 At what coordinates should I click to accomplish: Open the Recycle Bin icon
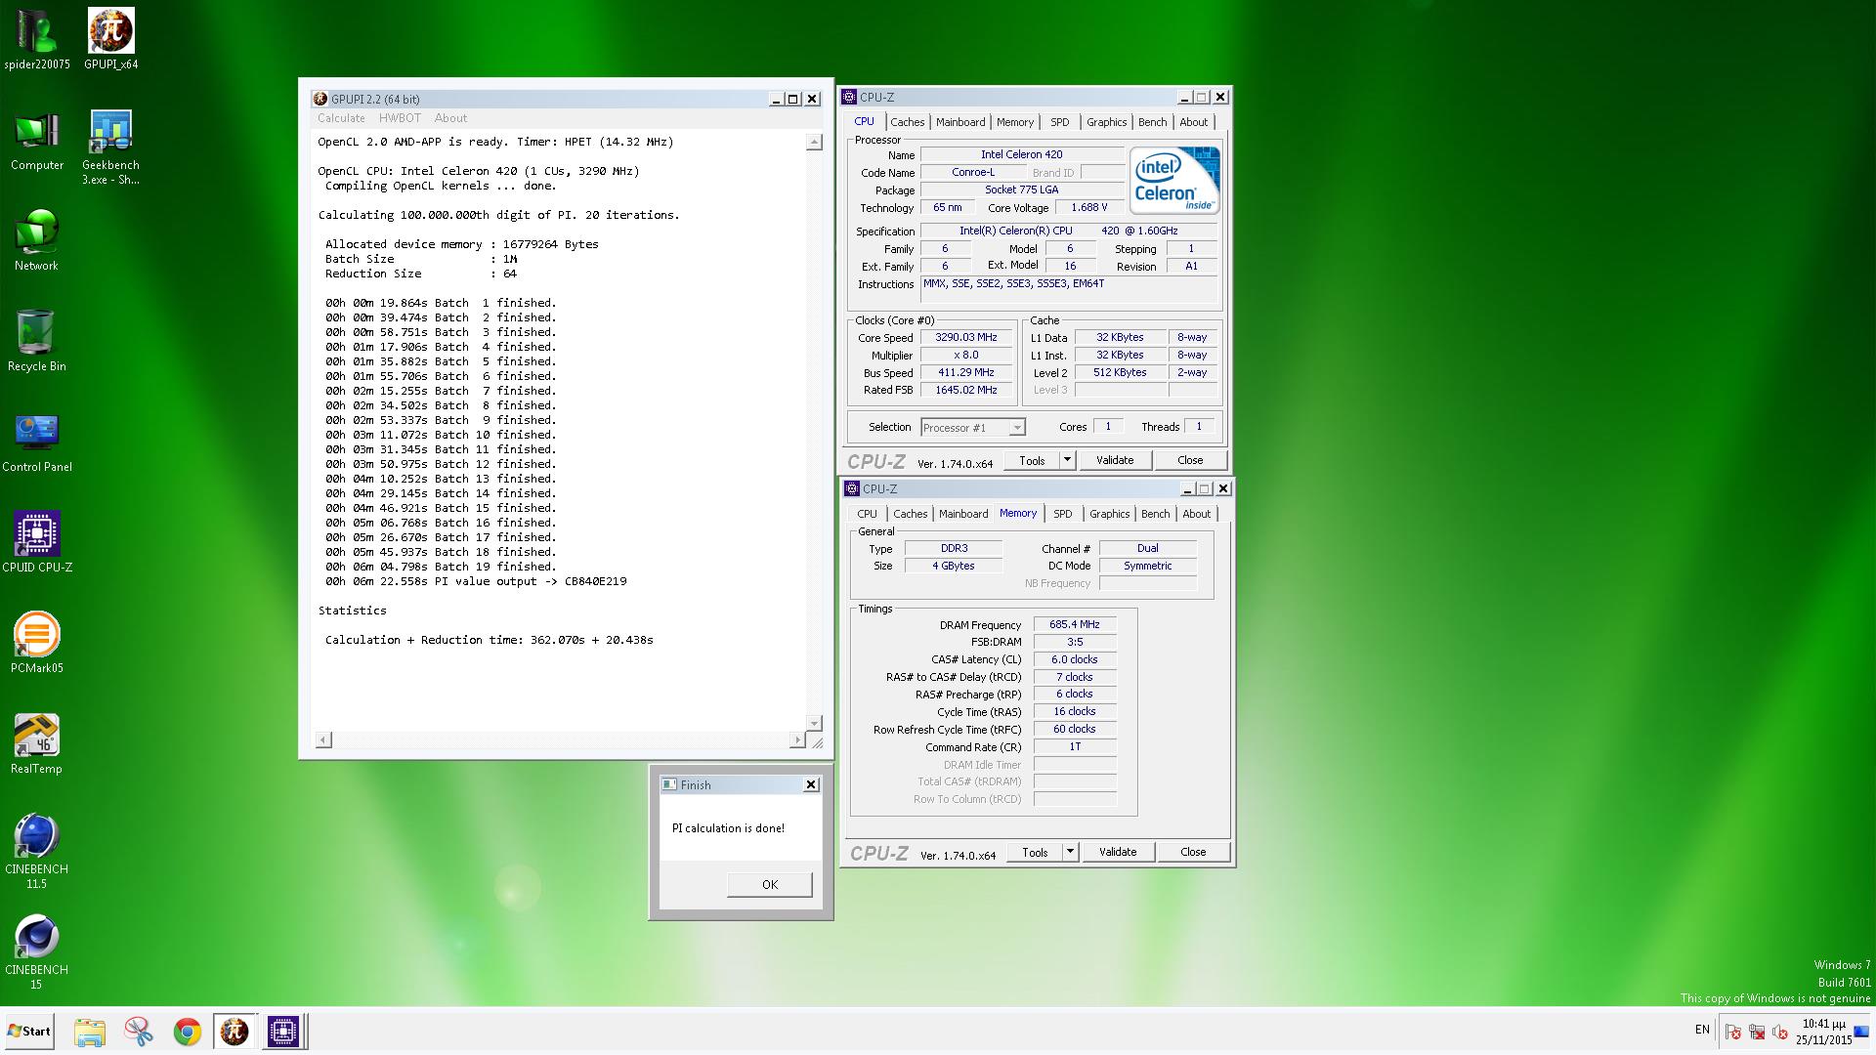pos(37,341)
